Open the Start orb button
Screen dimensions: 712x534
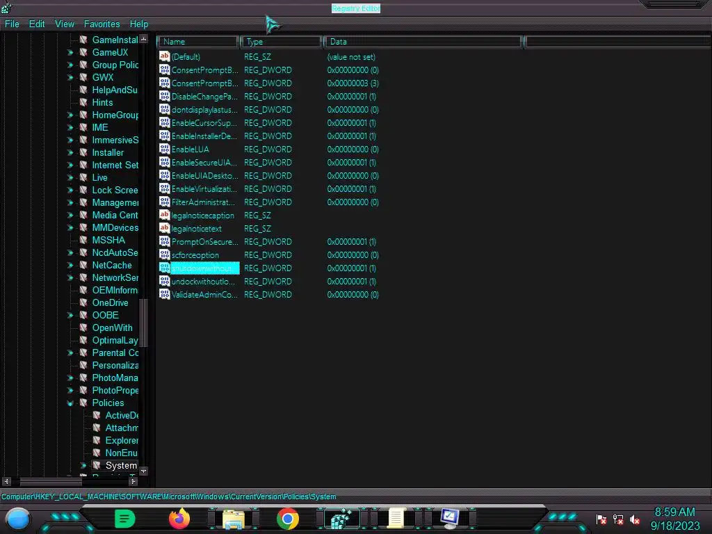click(18, 519)
